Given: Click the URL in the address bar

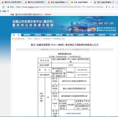Looking at the screenshot, I should coord(60,7).
